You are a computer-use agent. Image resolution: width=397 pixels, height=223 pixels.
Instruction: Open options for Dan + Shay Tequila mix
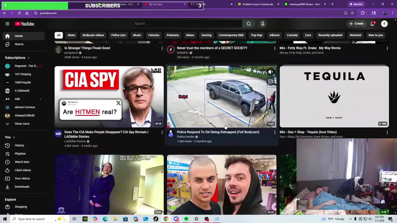pyautogui.click(x=387, y=132)
